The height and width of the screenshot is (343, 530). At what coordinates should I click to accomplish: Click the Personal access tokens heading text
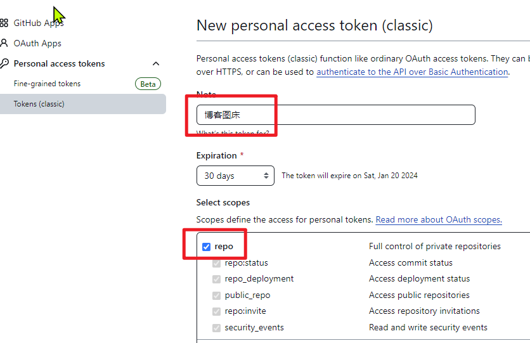coord(59,63)
